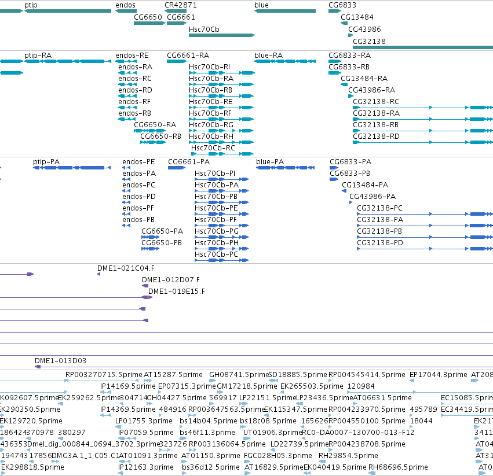
Task: Open the CG6833-RB transcript
Action: 335,73
